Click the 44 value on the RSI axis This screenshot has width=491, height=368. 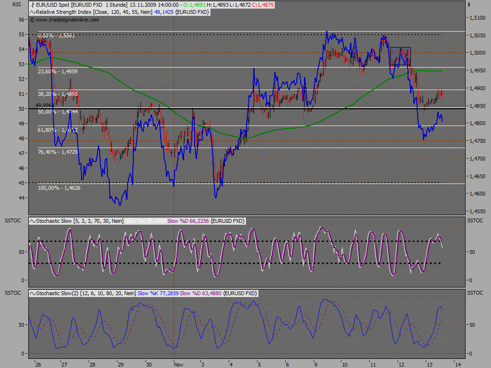pyautogui.click(x=21, y=198)
